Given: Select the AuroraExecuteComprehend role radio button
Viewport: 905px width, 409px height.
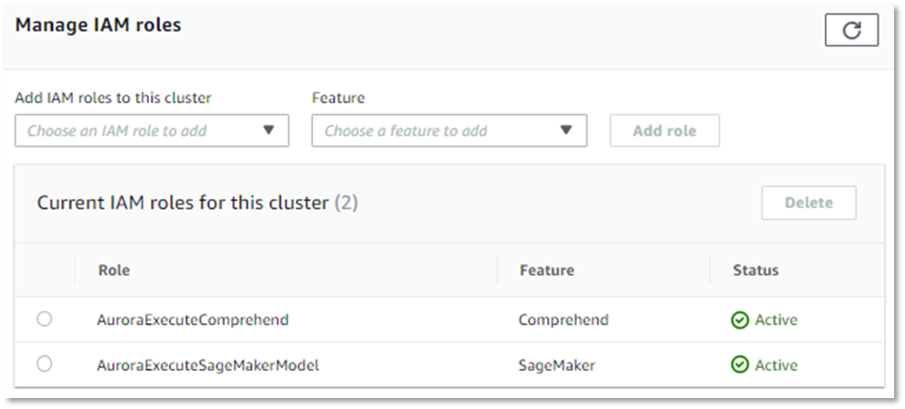Looking at the screenshot, I should pyautogui.click(x=45, y=320).
